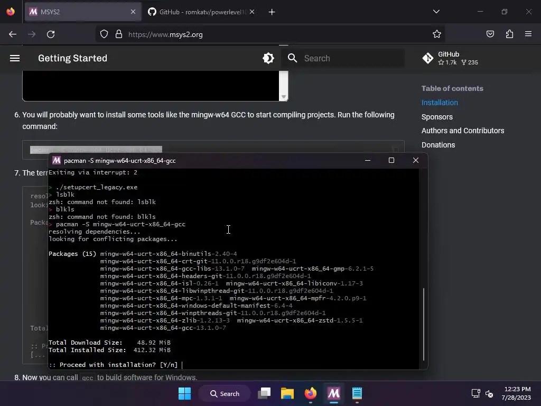Close the GitHub powerlevel10k tab
541x406 pixels.
tap(252, 12)
